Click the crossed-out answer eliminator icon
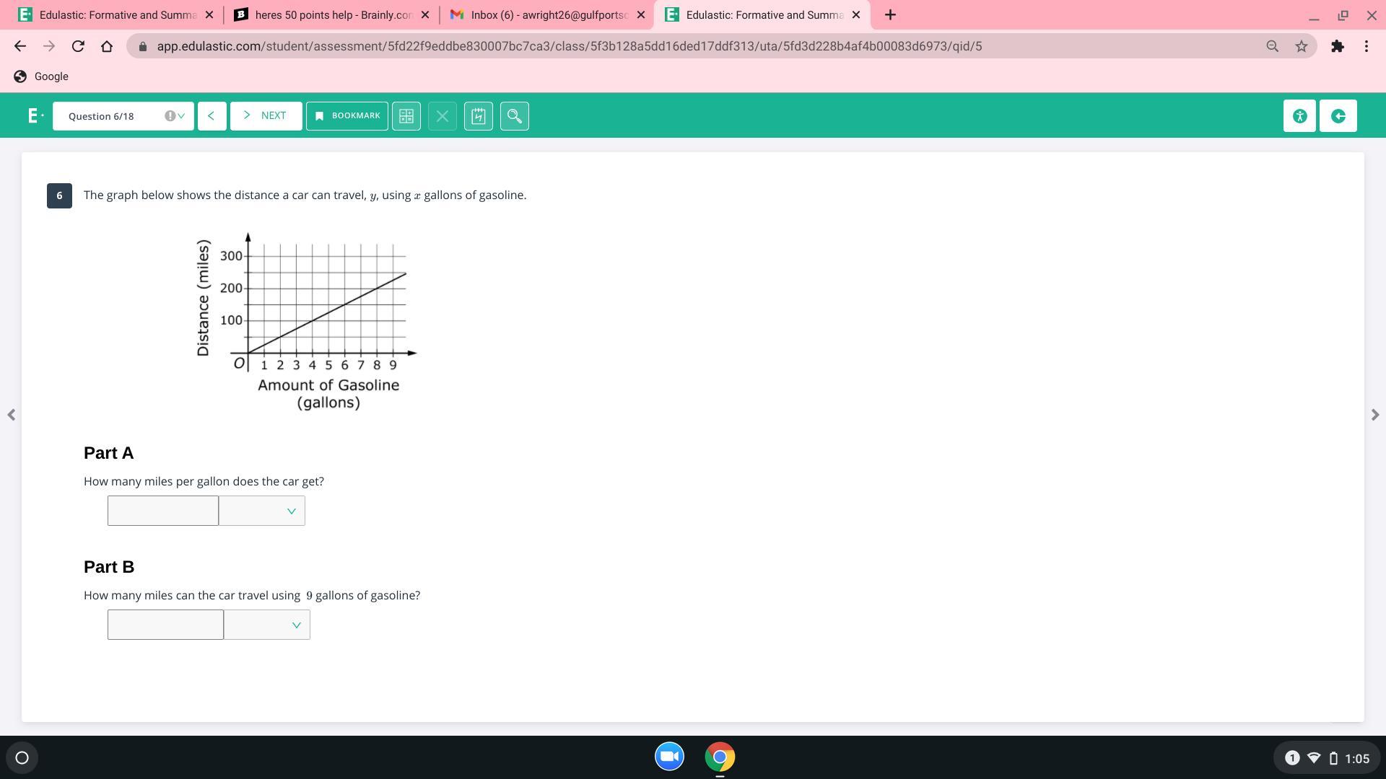Image resolution: width=1386 pixels, height=779 pixels. pos(443,116)
